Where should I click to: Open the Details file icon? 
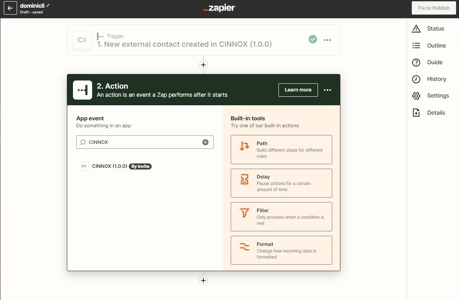coord(416,113)
